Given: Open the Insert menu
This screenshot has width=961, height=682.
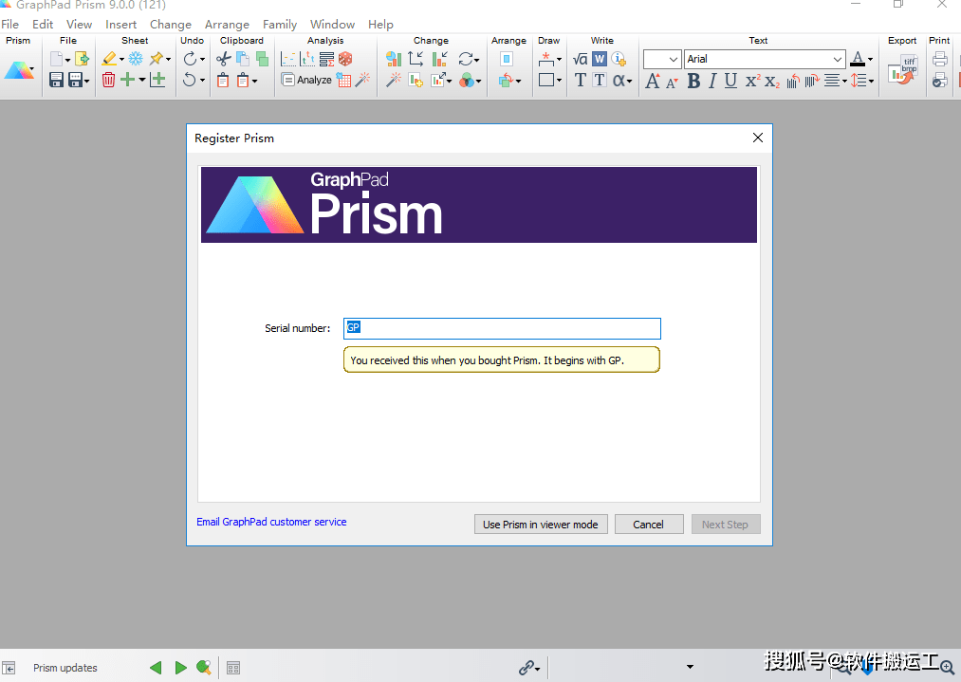Looking at the screenshot, I should 120,25.
